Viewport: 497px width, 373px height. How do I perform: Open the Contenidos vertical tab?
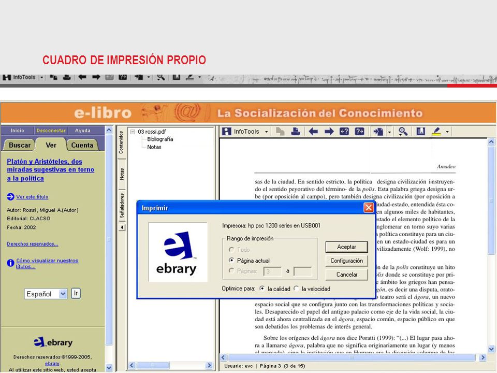(x=121, y=142)
